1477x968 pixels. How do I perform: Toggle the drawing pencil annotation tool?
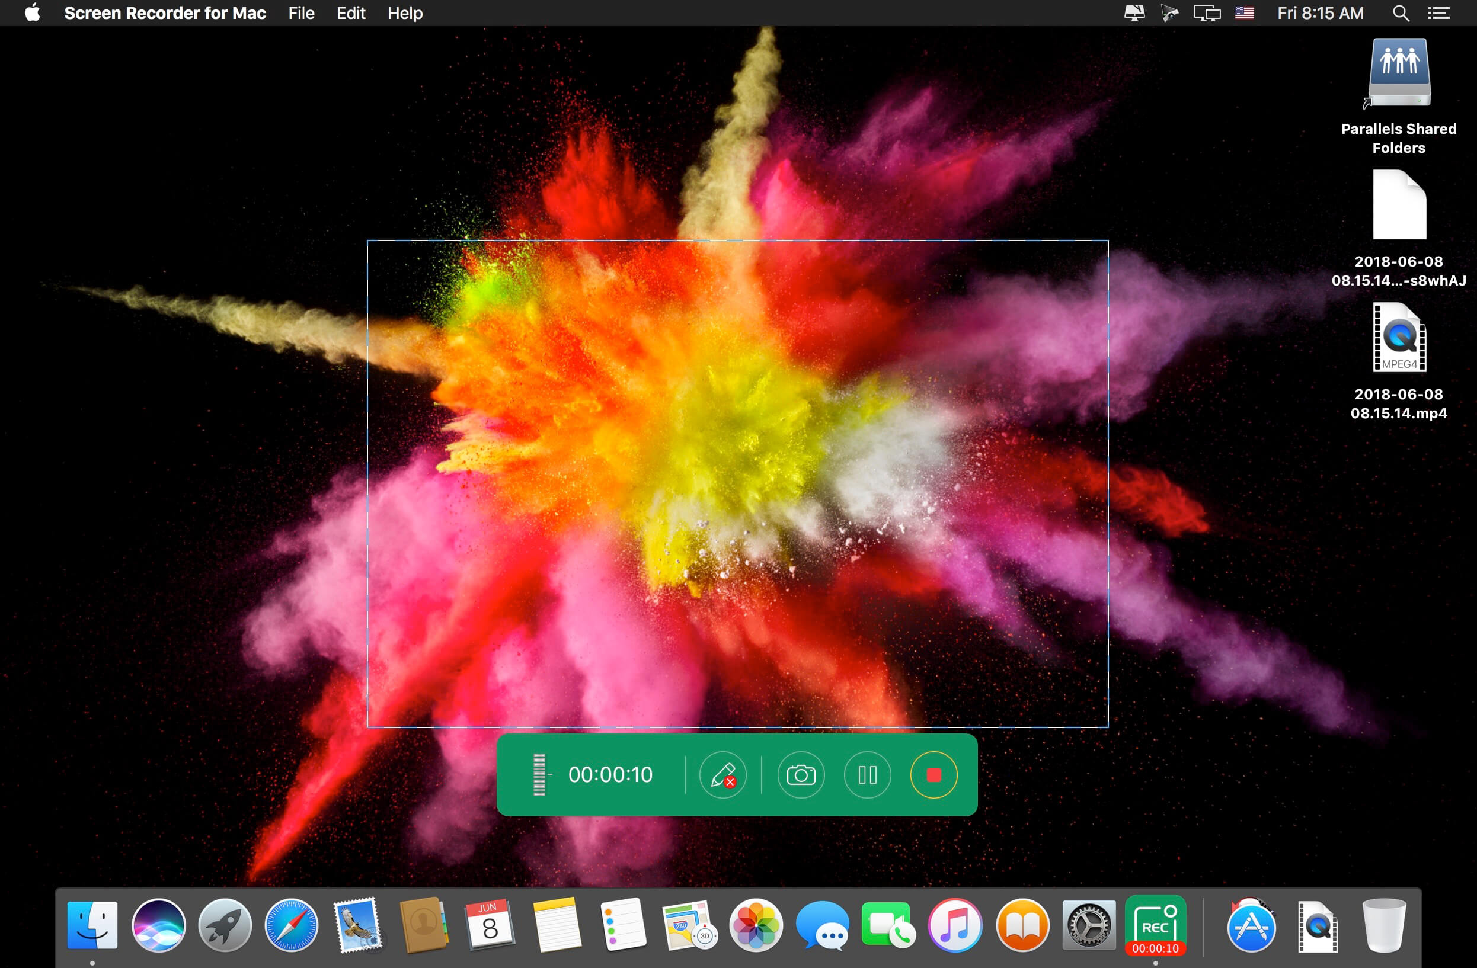coord(722,774)
